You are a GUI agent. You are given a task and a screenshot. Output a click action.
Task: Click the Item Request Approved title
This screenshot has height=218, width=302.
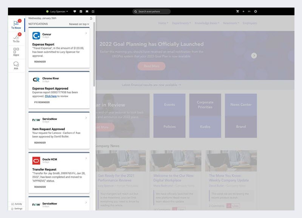(49, 129)
